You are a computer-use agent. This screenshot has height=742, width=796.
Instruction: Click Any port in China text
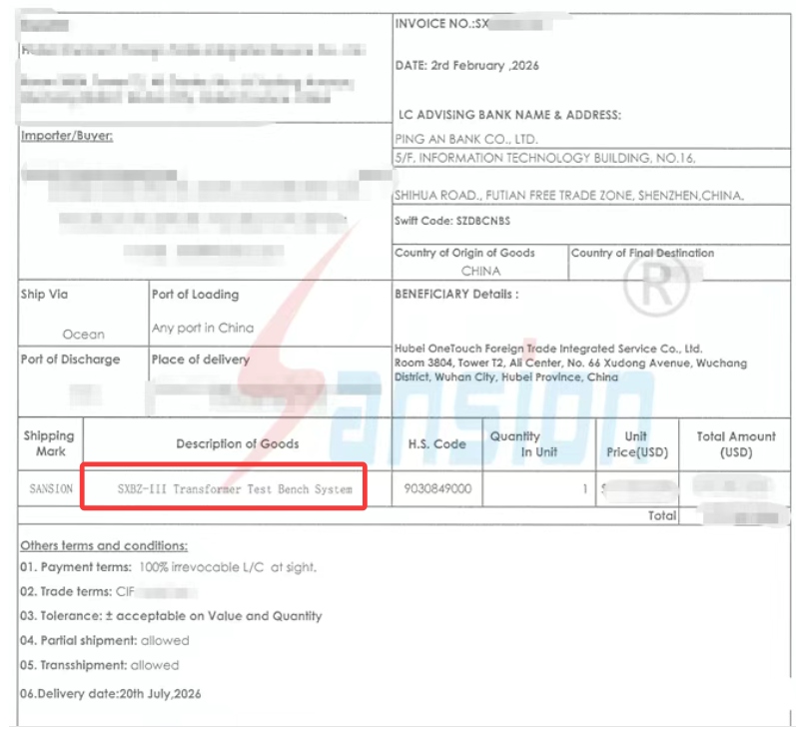pyautogui.click(x=203, y=328)
